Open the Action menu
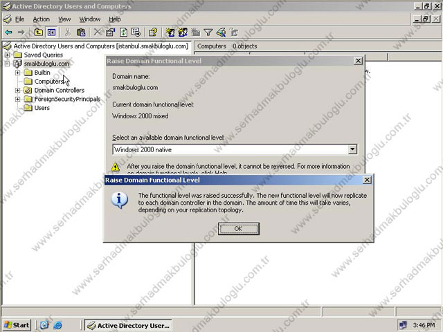 click(42, 19)
